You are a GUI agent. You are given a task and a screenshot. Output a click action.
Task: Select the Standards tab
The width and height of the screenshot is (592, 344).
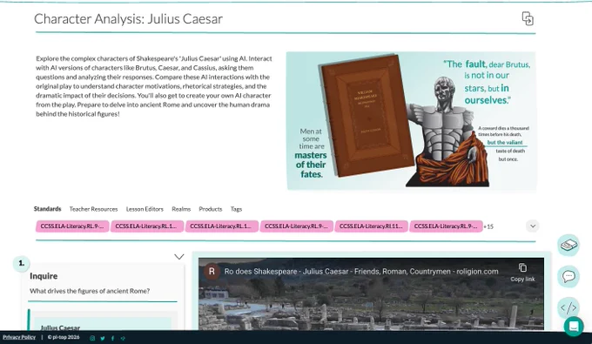click(x=47, y=209)
